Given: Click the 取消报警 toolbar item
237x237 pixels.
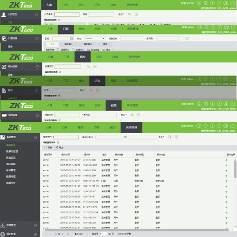Looking at the screenshot, I should pos(93,50).
